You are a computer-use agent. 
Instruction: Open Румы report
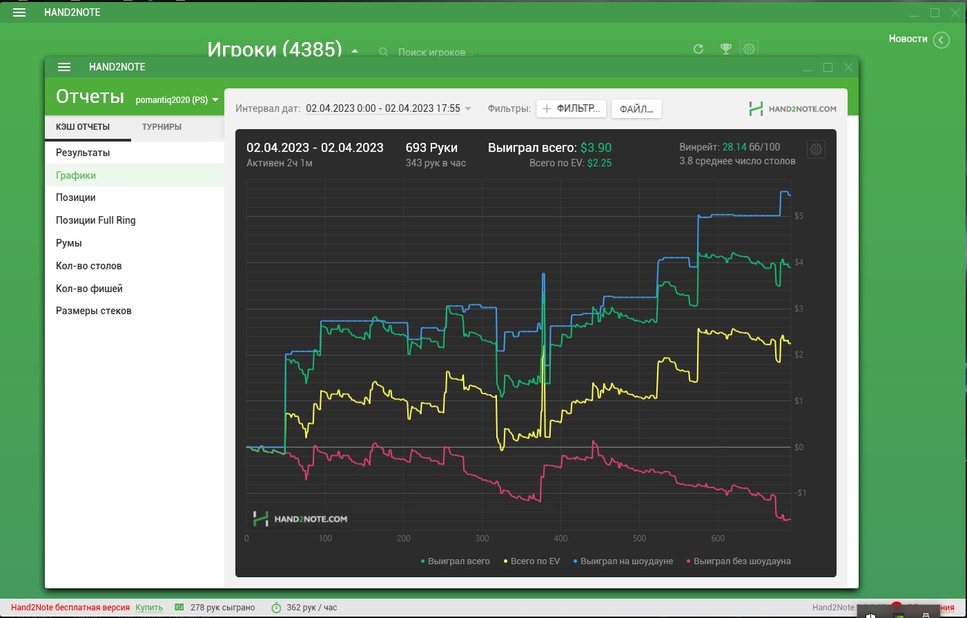[x=135, y=243]
